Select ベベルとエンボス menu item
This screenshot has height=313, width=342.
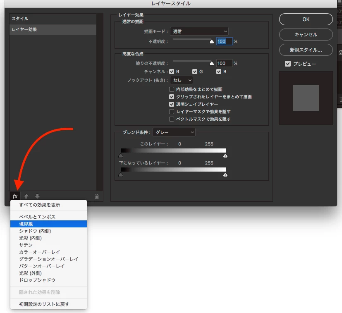tap(48, 217)
